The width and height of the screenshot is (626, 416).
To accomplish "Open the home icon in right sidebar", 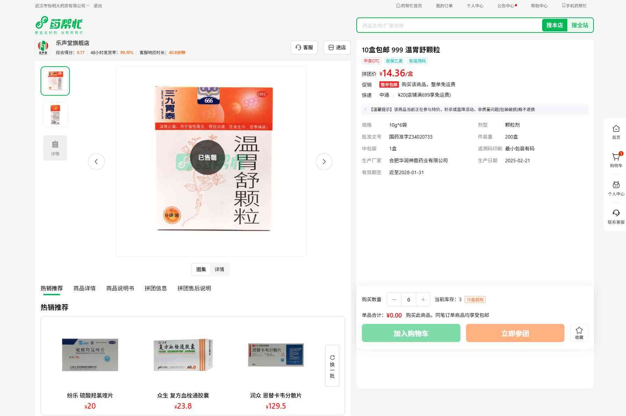I will [x=616, y=129].
